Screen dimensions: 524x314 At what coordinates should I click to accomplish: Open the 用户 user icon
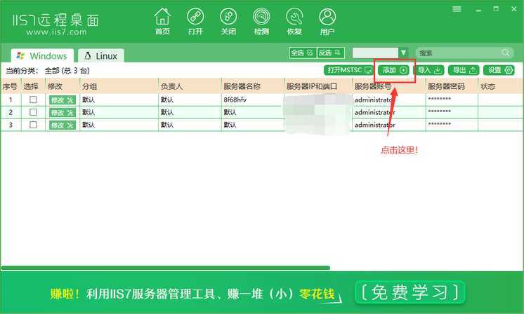[327, 21]
